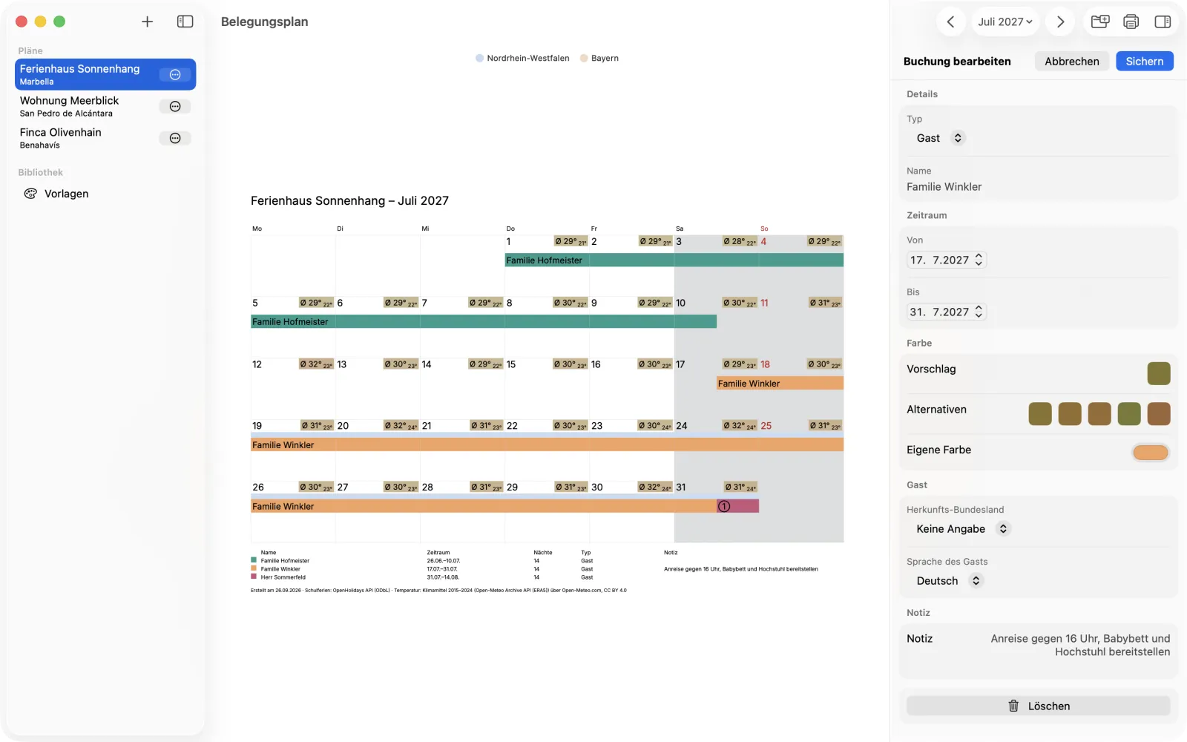1187x742 pixels.
Task: Toggle the right inspector panel icon
Action: (1163, 22)
